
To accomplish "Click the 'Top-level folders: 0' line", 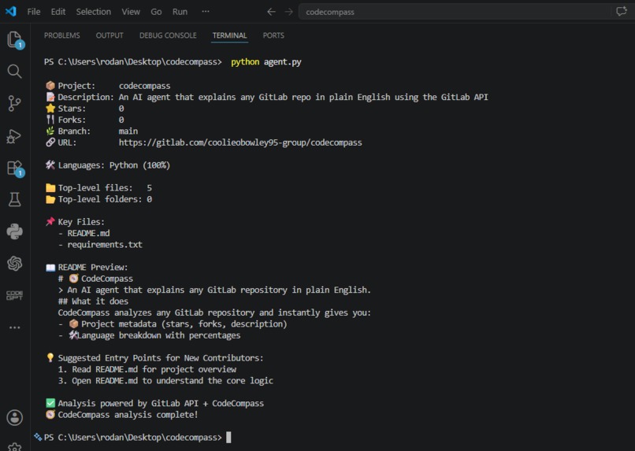I will click(98, 199).
